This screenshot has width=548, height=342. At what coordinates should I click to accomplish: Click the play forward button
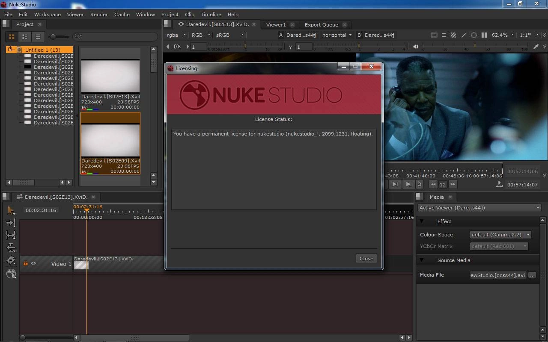395,184
